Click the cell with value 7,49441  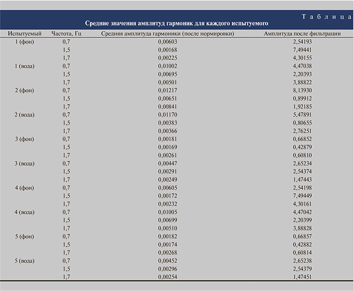[302, 50]
